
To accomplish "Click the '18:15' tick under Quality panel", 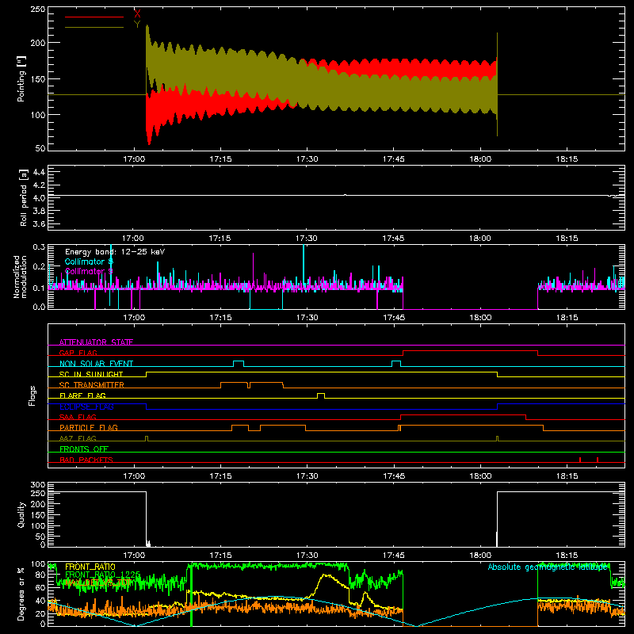I will [567, 556].
